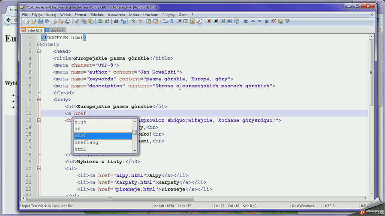Select the index.html tab
The width and height of the screenshot is (385, 216).
click(32, 30)
